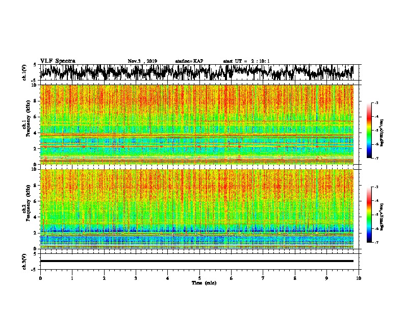Click the "-7" label on upper colorbar

click(376, 158)
